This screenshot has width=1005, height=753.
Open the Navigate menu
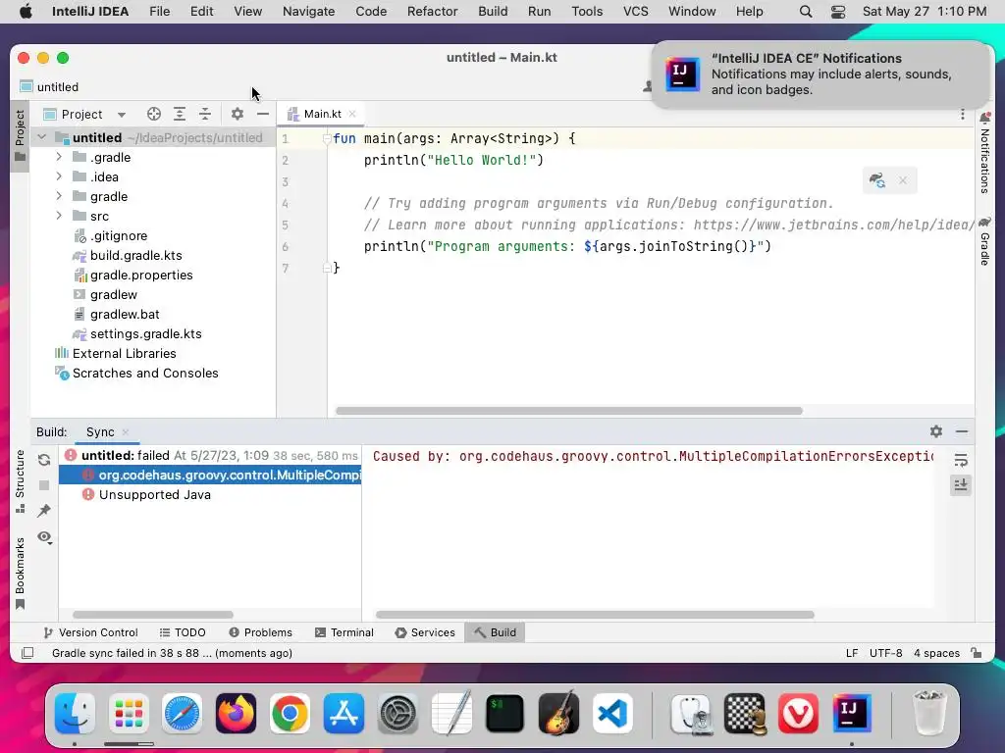(x=309, y=12)
